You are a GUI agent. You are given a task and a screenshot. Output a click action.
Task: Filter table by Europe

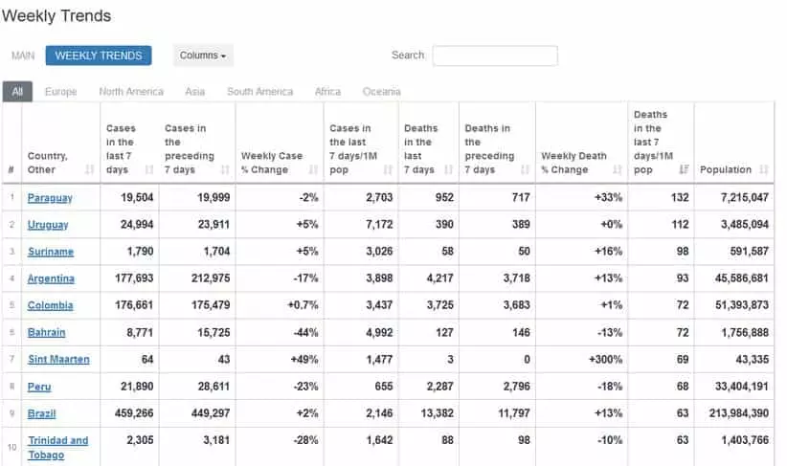[60, 92]
